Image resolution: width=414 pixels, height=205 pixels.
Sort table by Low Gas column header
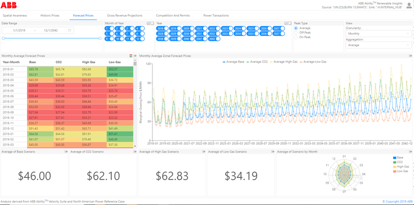pos(115,62)
